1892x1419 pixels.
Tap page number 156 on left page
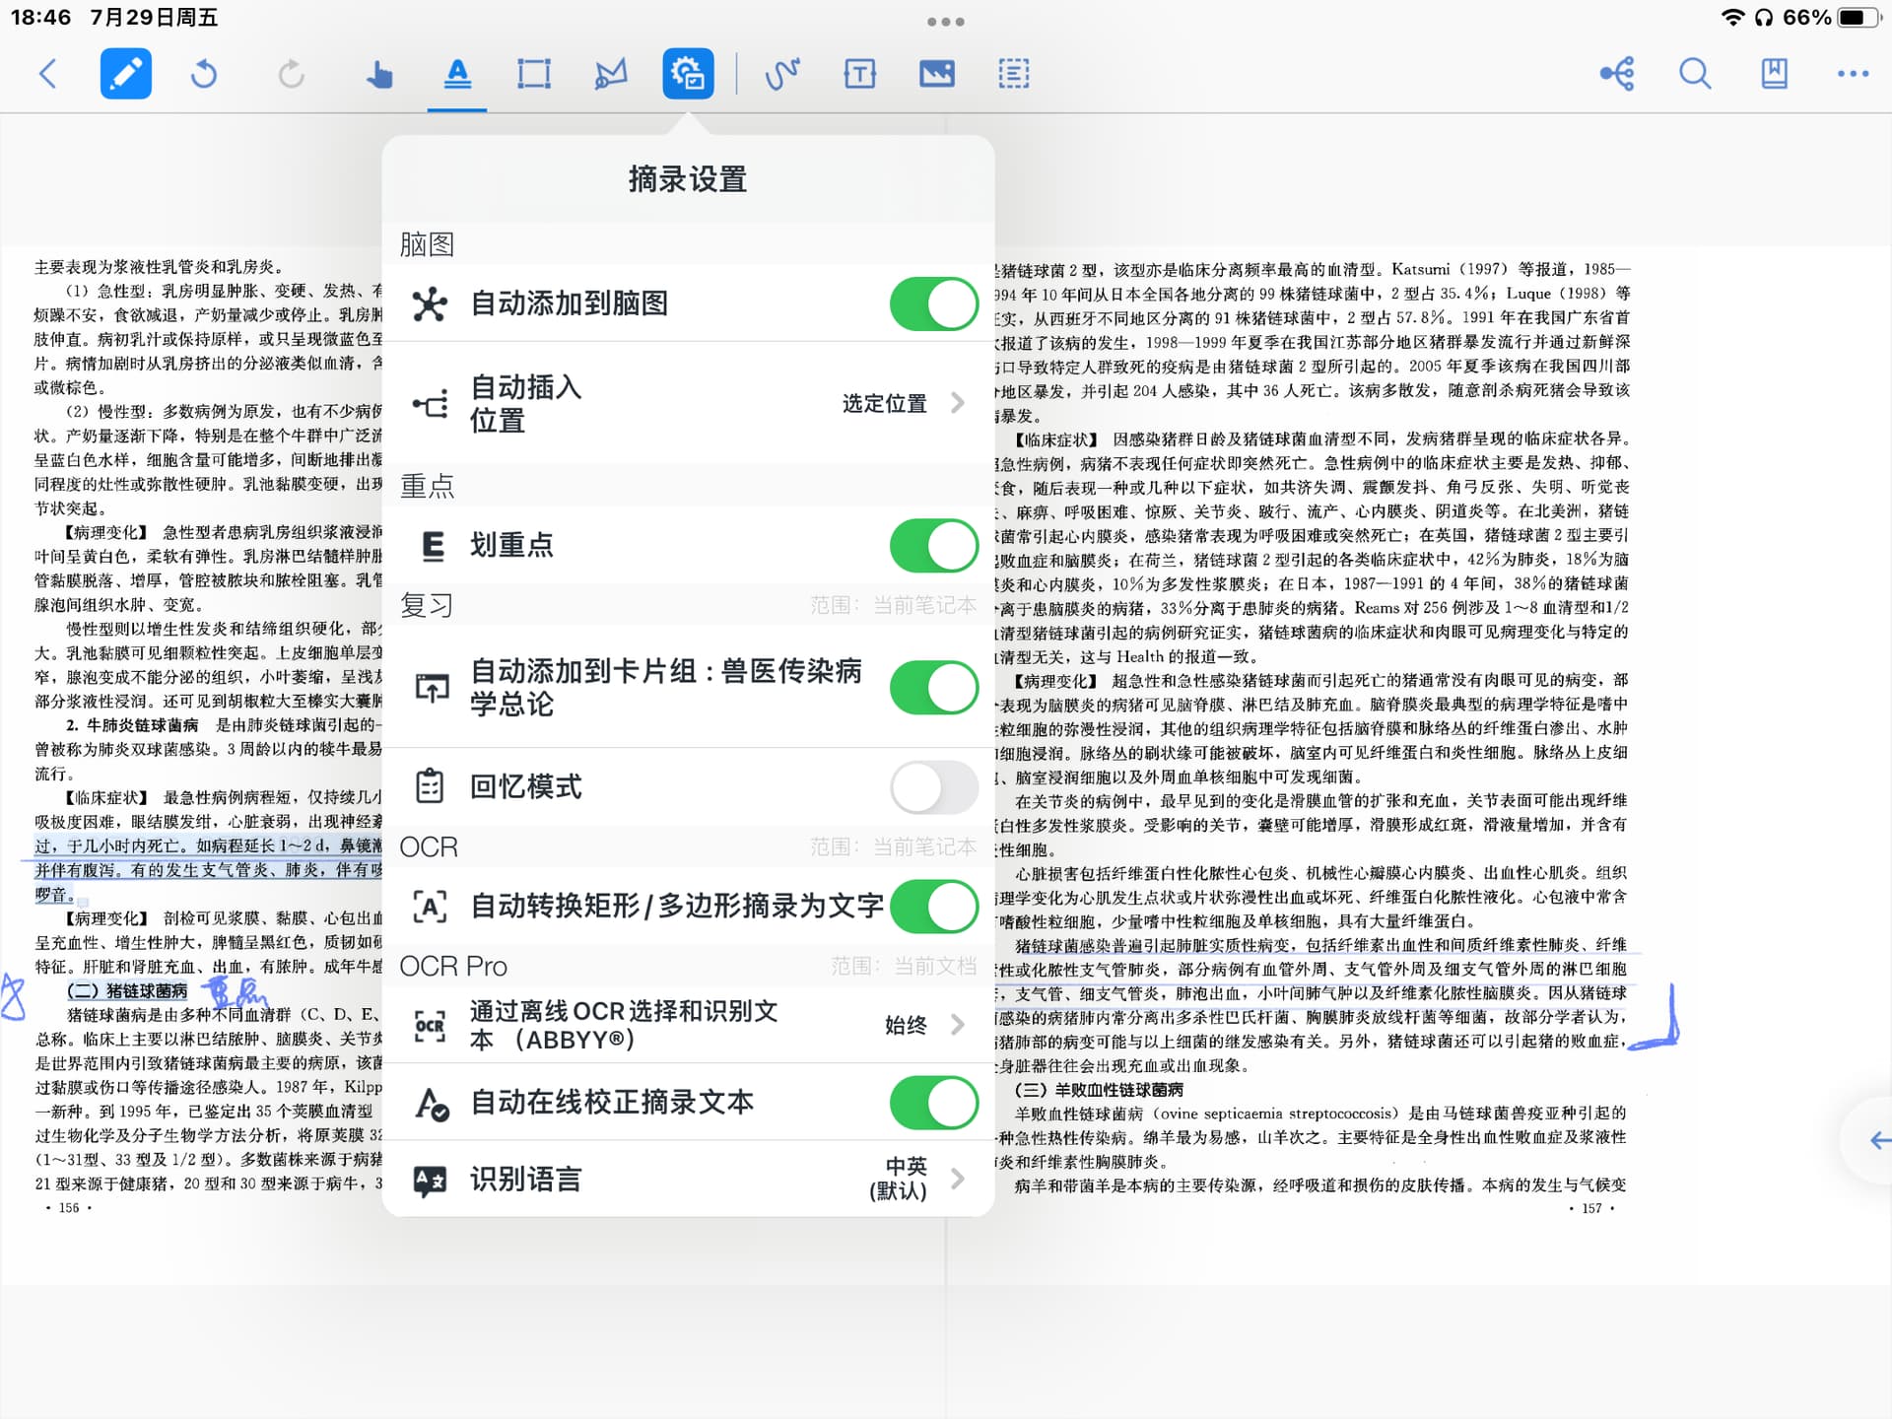click(x=68, y=1207)
